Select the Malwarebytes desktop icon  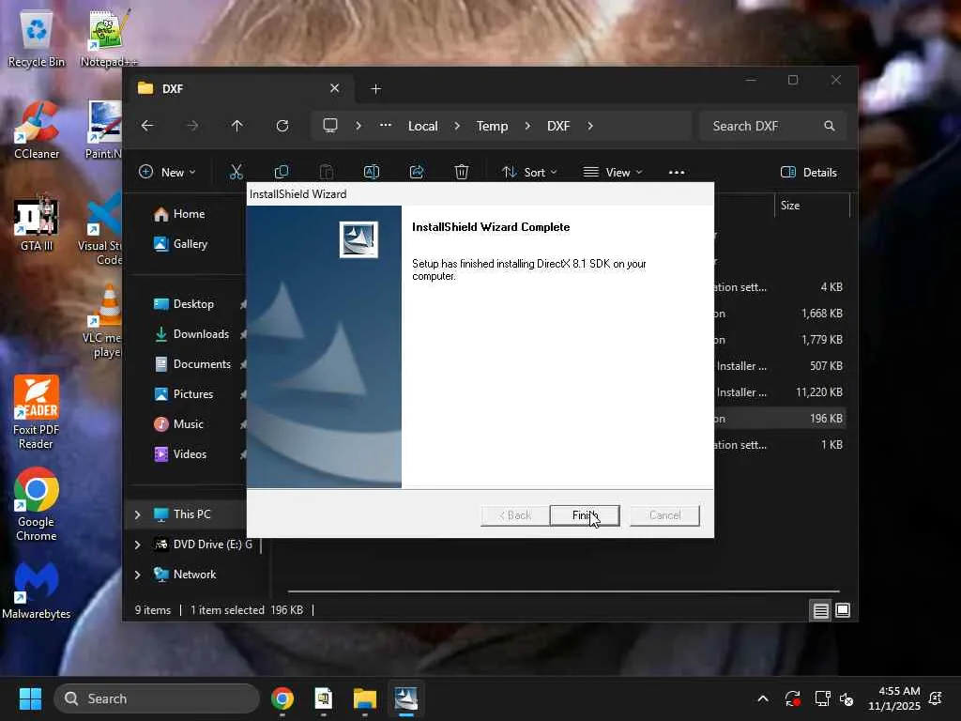(x=37, y=591)
